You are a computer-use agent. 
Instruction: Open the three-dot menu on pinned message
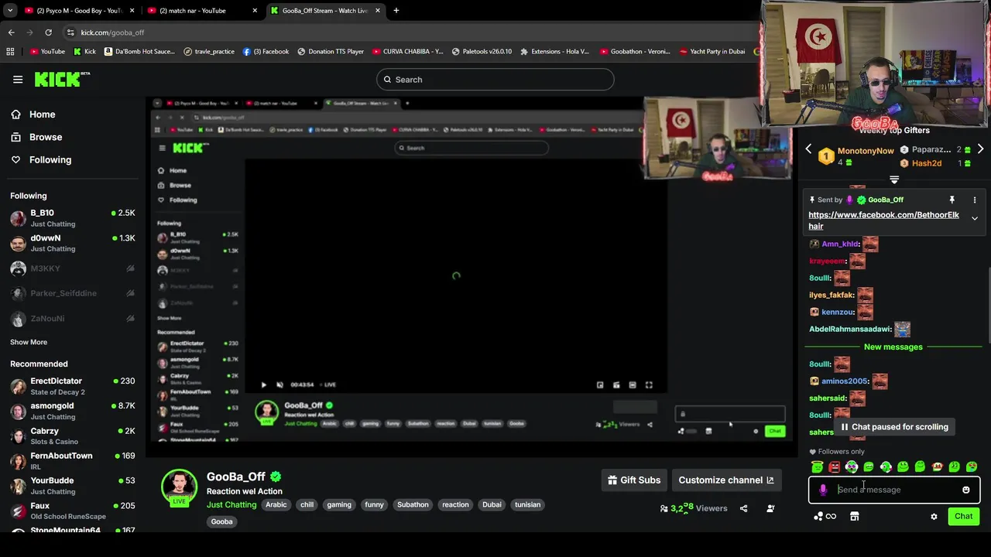(x=974, y=200)
